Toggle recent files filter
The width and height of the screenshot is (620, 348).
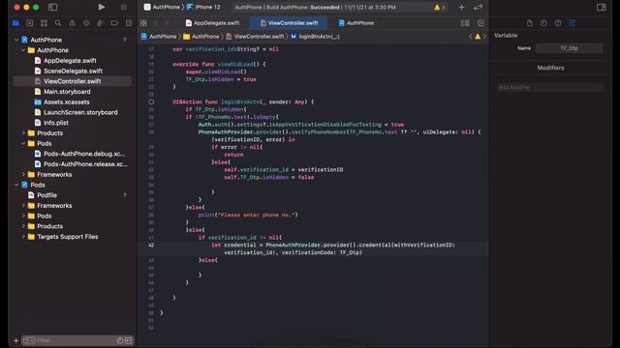click(x=120, y=340)
